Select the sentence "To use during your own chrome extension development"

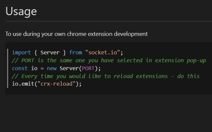(x=77, y=34)
